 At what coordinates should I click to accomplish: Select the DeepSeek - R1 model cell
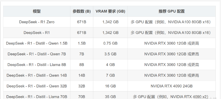[37, 33]
